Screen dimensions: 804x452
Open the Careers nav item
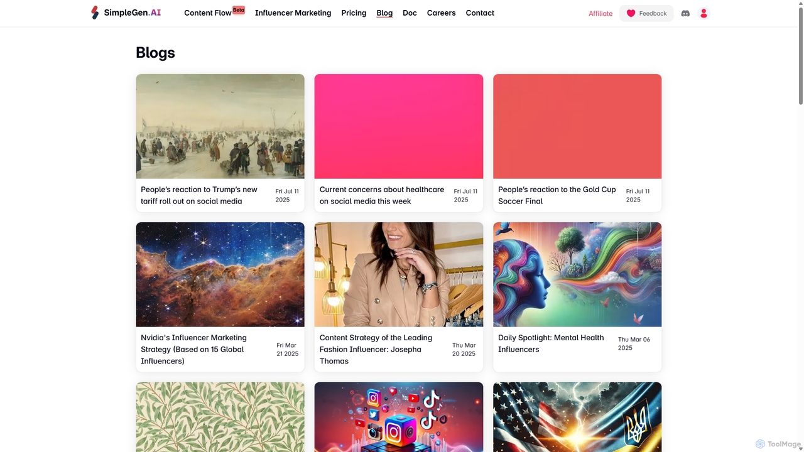click(x=441, y=13)
